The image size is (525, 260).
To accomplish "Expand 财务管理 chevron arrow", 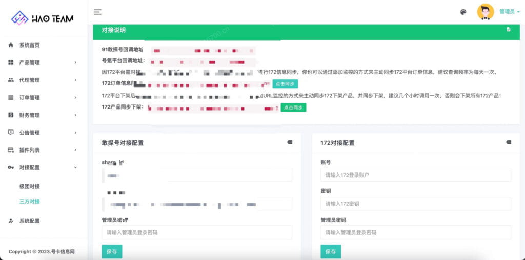I will point(75,115).
